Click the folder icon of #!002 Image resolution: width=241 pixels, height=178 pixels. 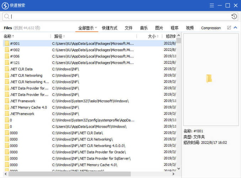pos(6,50)
